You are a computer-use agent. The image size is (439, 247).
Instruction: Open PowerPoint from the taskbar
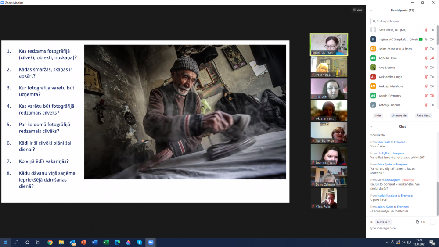click(x=83, y=242)
